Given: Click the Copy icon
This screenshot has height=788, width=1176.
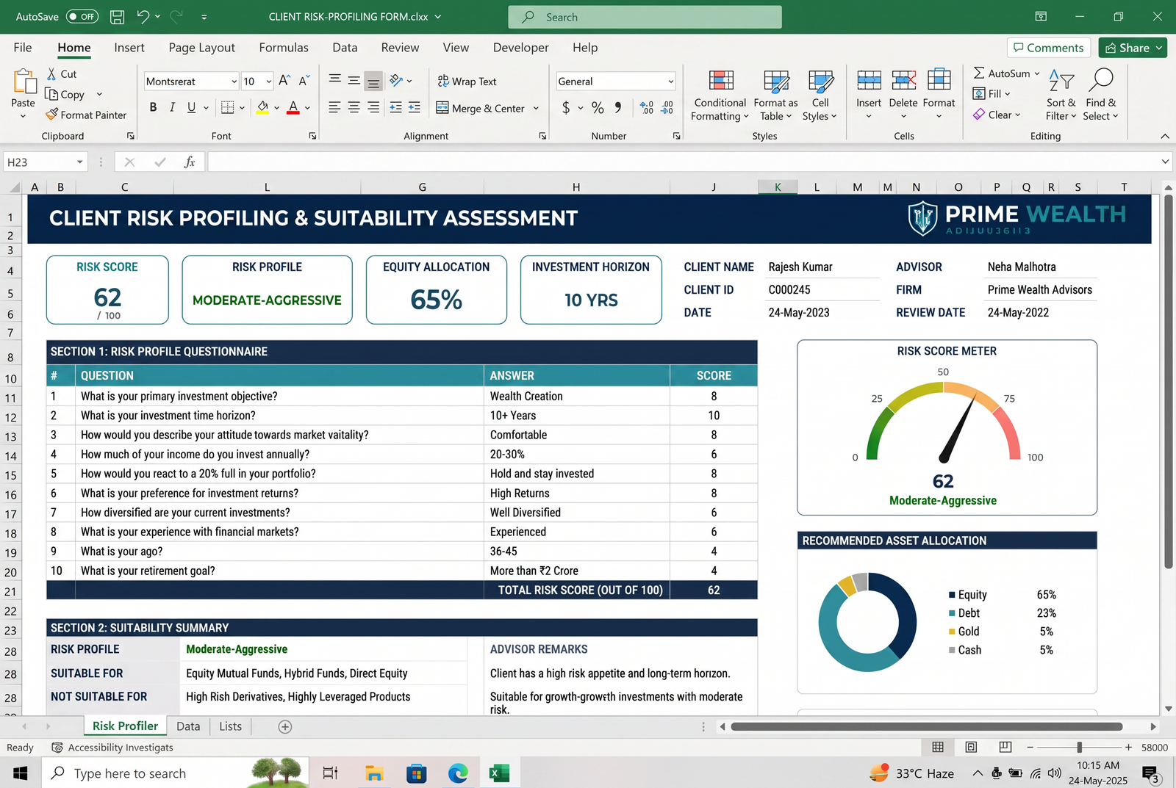Looking at the screenshot, I should (51, 94).
